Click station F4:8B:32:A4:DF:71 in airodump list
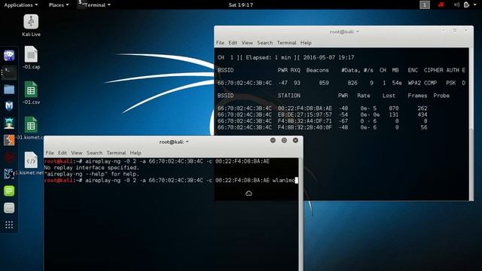 point(304,121)
